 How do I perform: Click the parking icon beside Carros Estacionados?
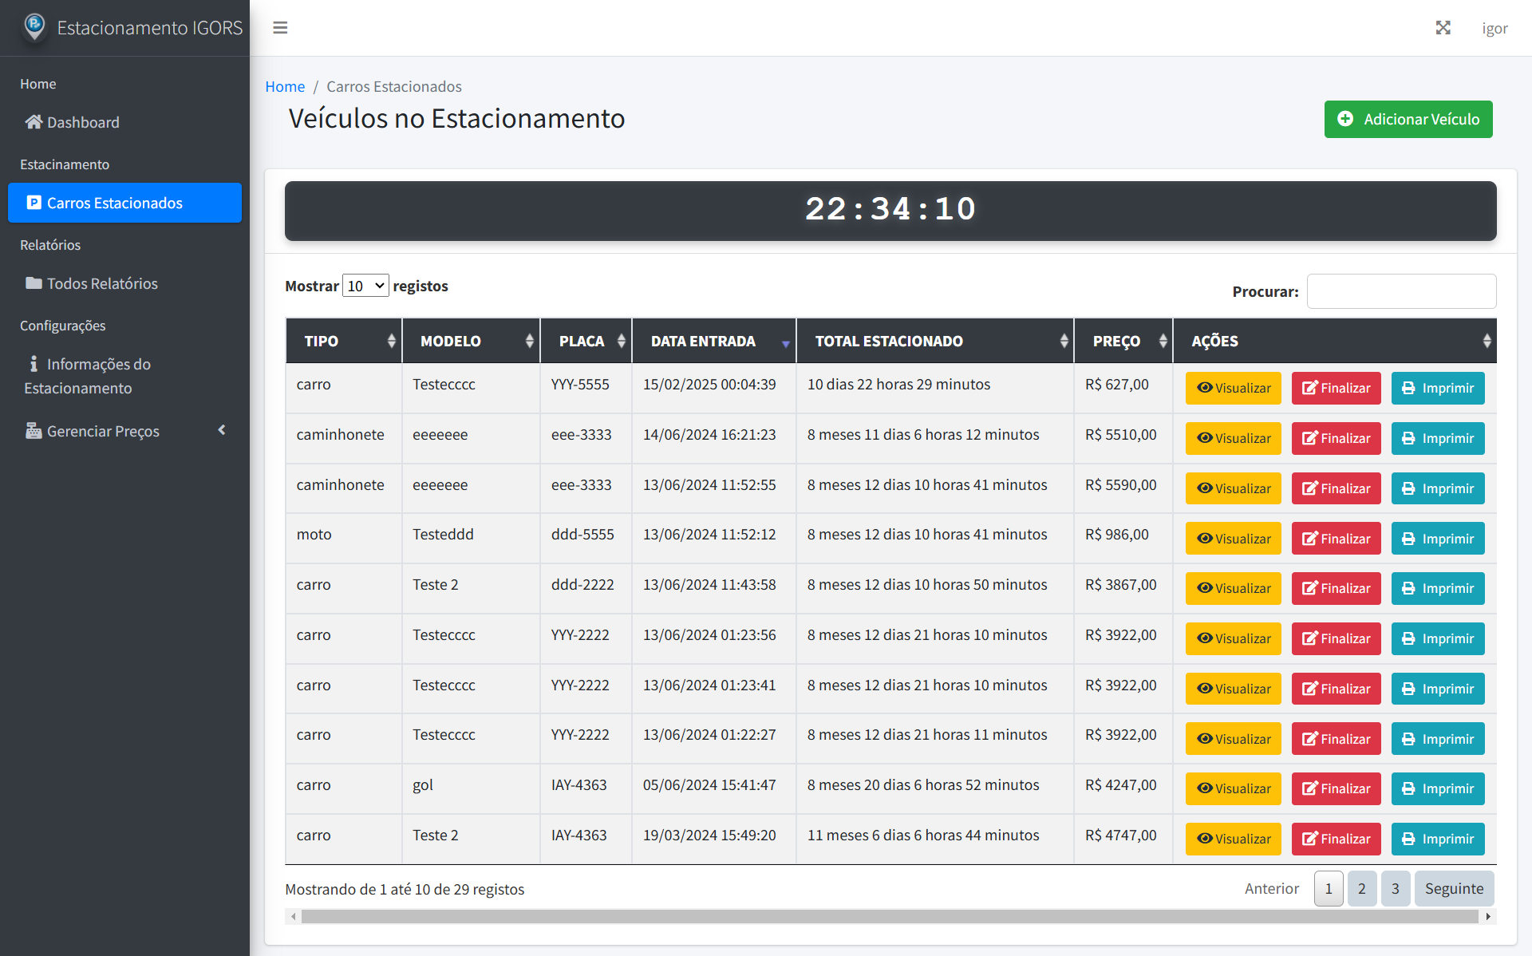[34, 203]
